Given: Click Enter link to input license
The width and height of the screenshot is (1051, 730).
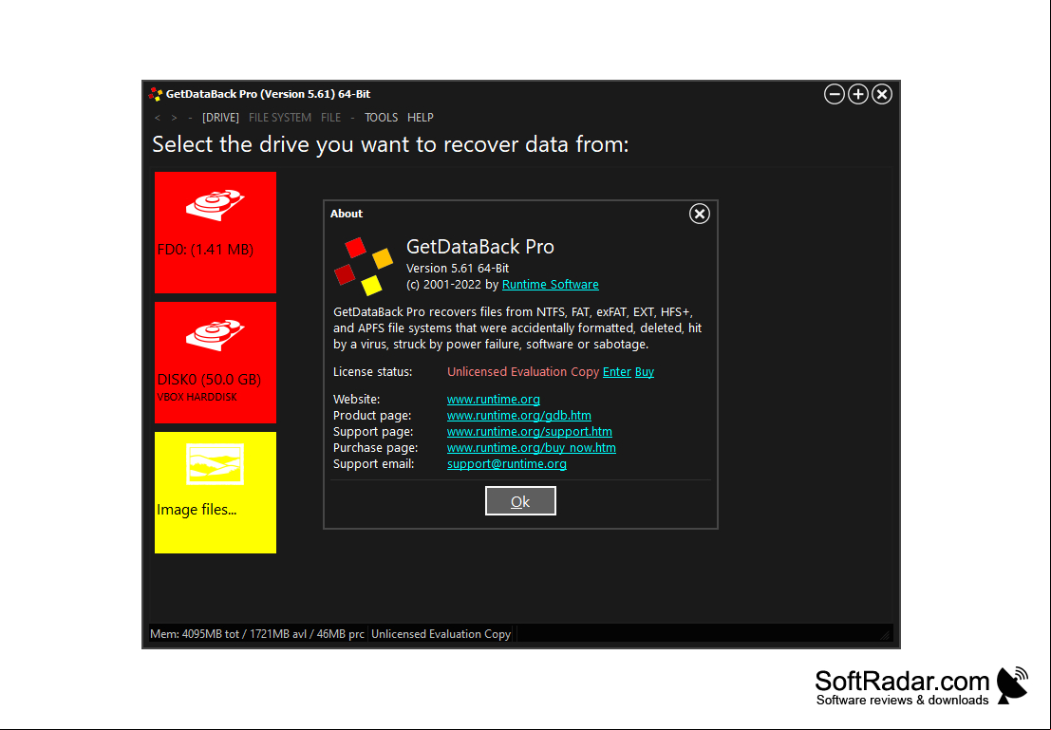Looking at the screenshot, I should [617, 371].
